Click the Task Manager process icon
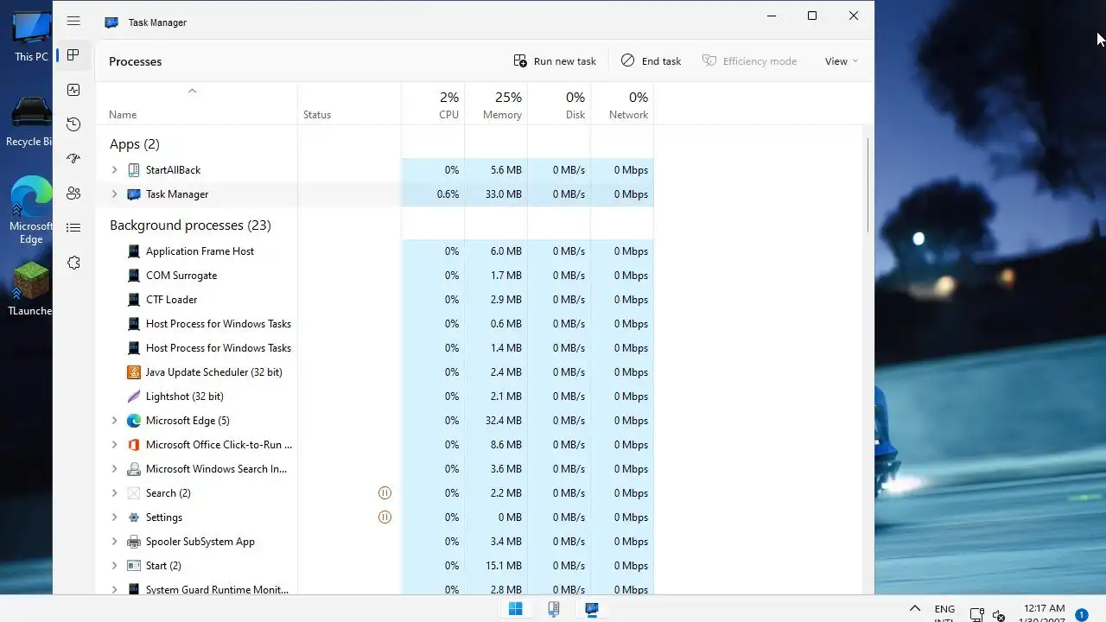This screenshot has width=1106, height=622. (x=134, y=194)
